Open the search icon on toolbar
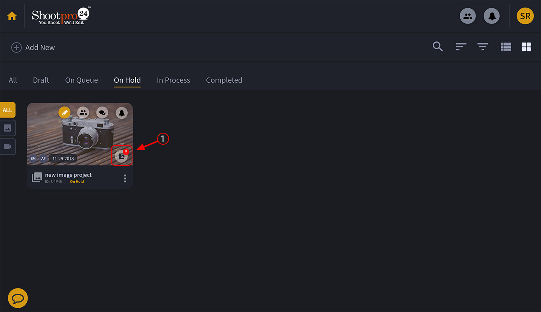 click(438, 47)
